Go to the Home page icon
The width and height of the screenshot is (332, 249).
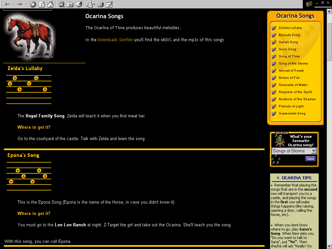coord(50,4)
